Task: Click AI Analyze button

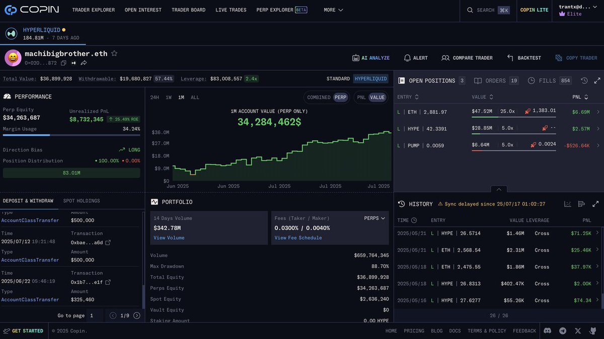Action: 371,58
